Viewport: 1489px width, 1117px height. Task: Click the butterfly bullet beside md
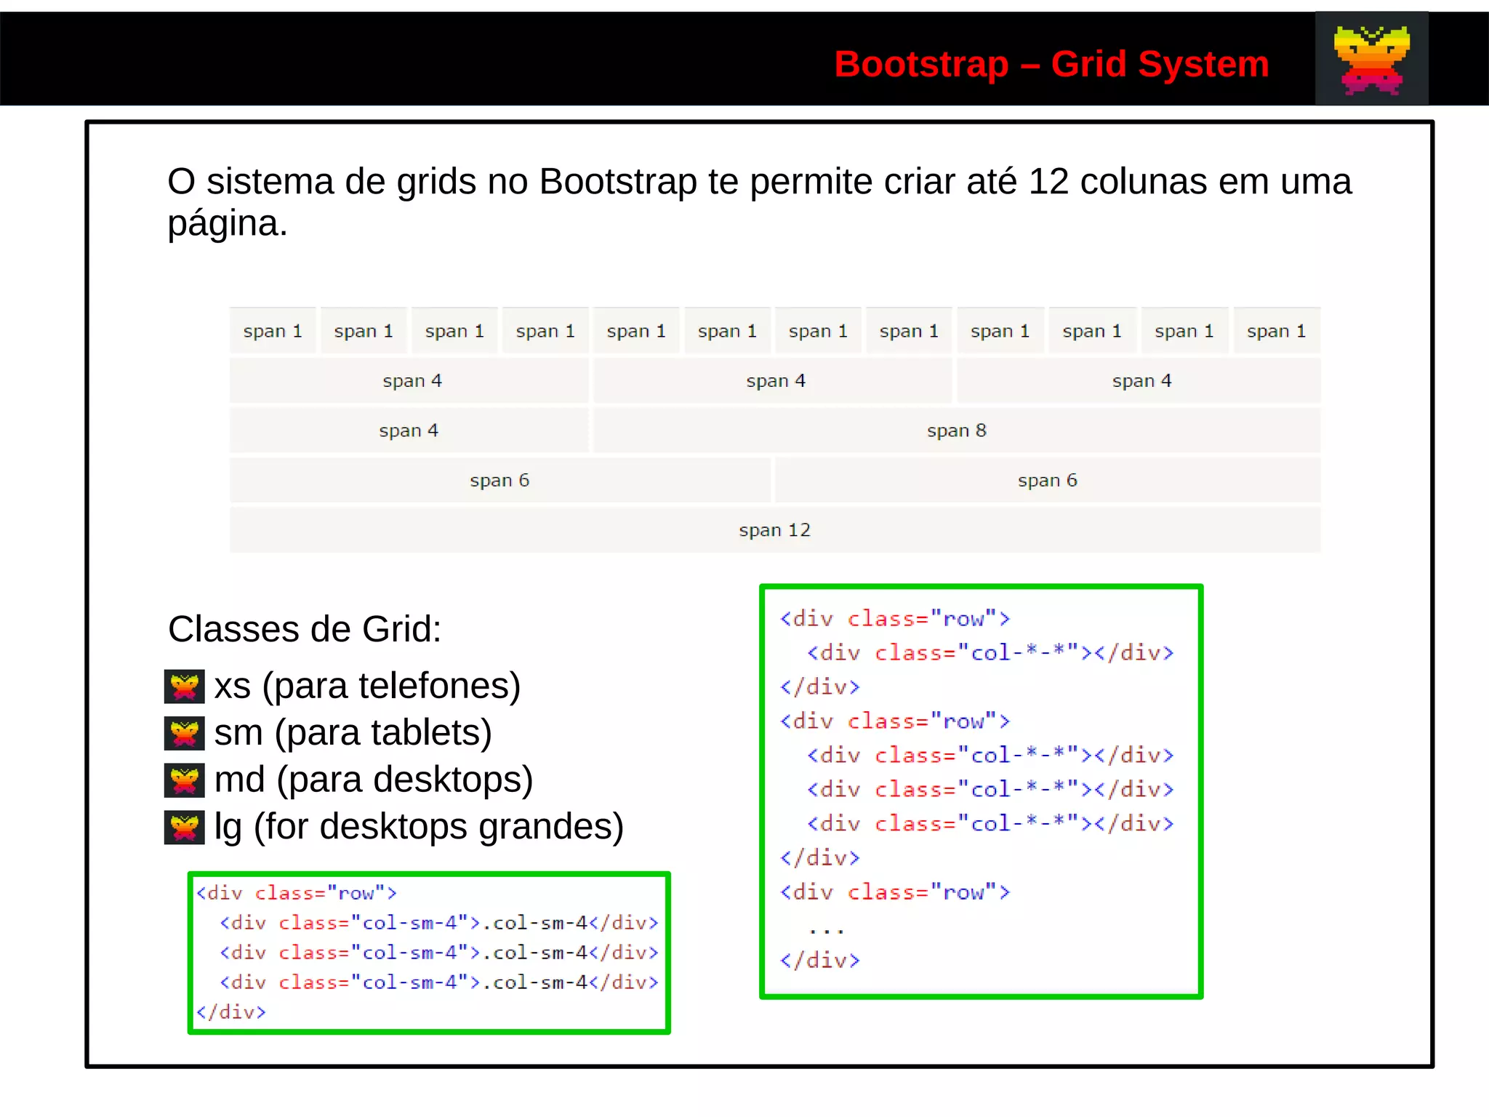point(185,780)
